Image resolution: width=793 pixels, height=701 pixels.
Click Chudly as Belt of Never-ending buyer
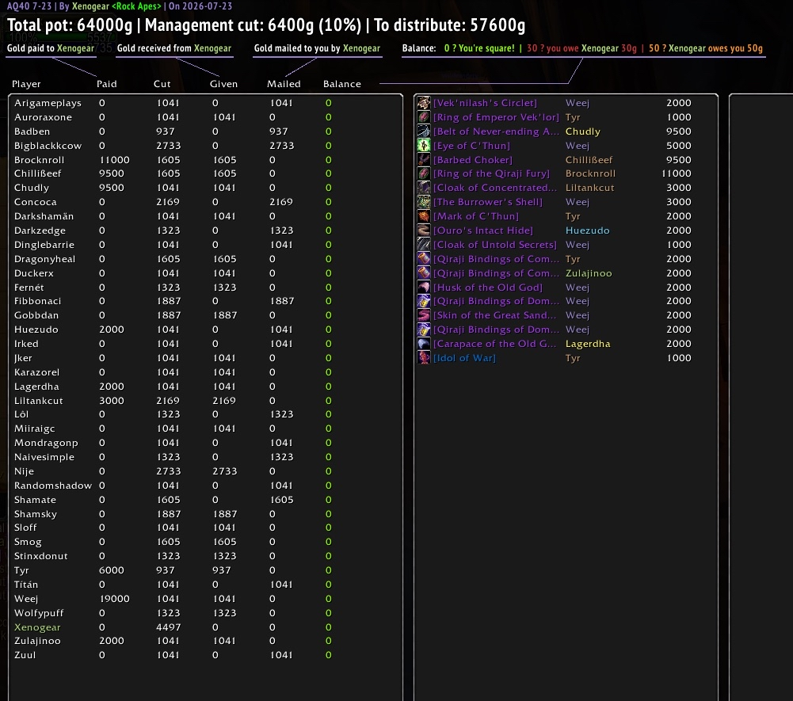coord(582,131)
